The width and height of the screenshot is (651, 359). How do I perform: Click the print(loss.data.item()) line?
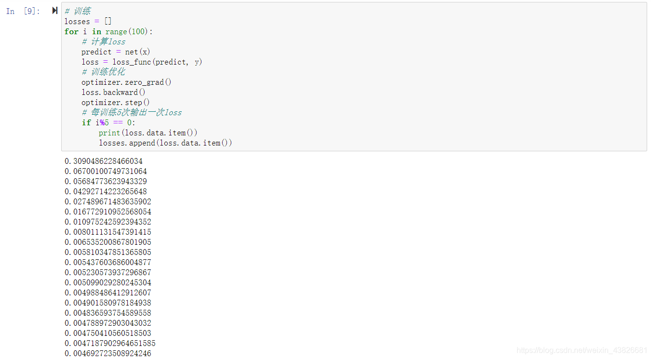pyautogui.click(x=148, y=133)
